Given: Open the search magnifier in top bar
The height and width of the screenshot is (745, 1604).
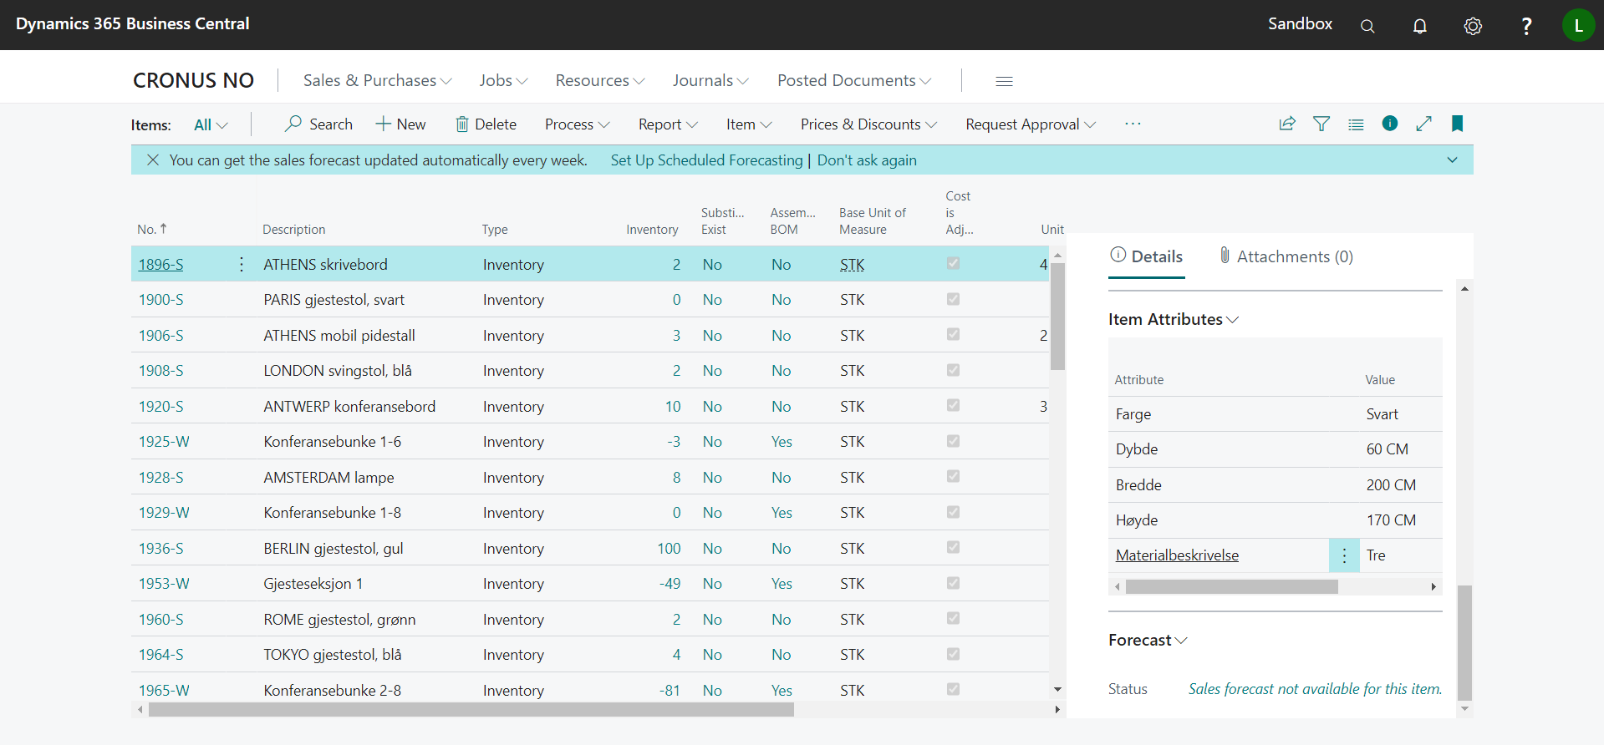Looking at the screenshot, I should [x=1367, y=26].
